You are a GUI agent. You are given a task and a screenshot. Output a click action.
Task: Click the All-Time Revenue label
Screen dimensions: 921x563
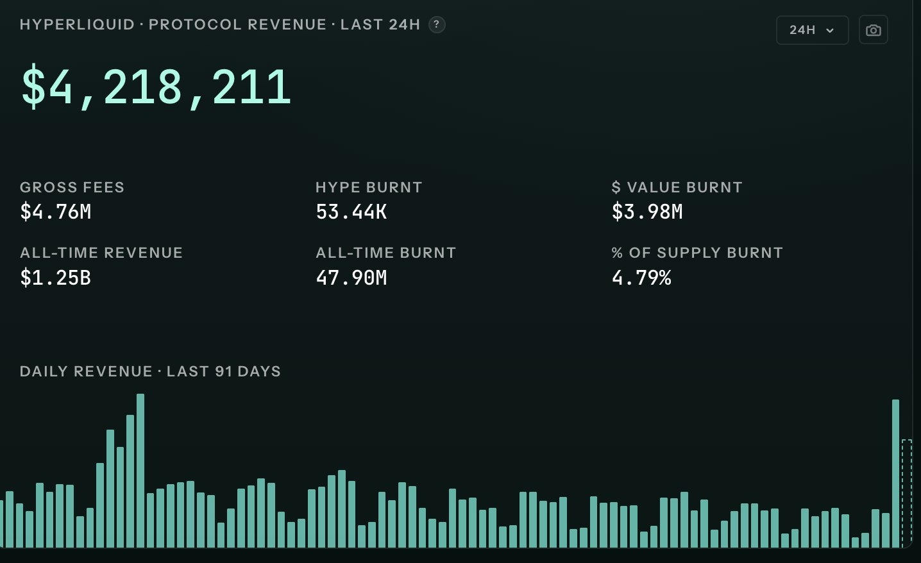coord(101,253)
